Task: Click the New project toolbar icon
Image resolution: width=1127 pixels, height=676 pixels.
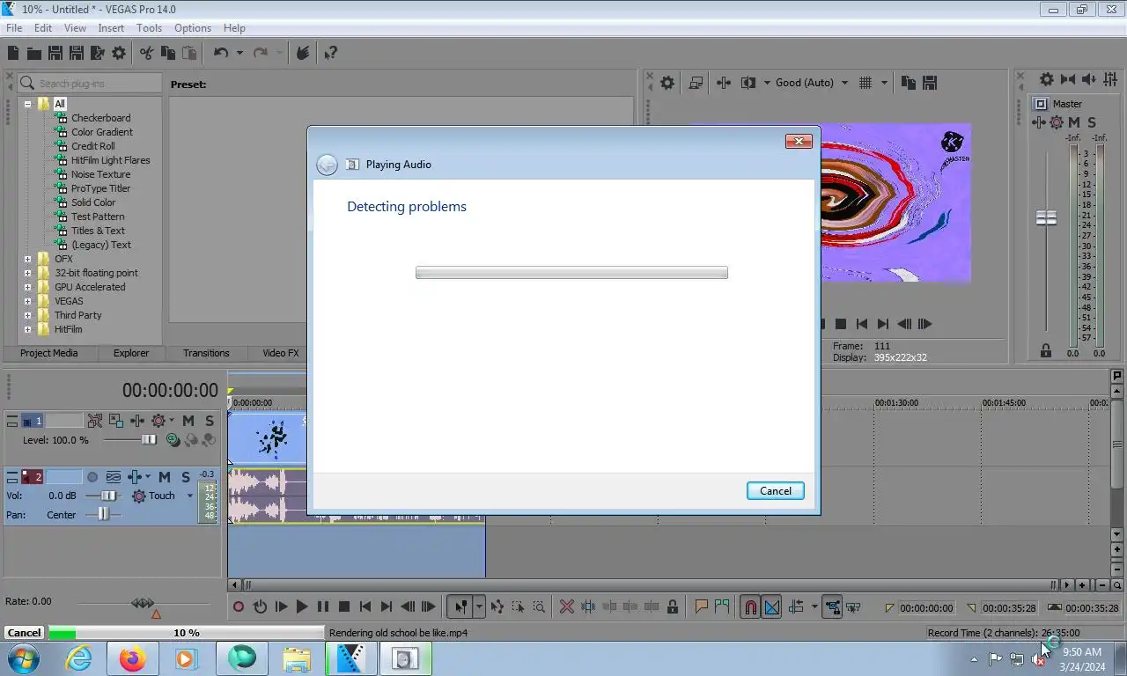Action: [13, 53]
